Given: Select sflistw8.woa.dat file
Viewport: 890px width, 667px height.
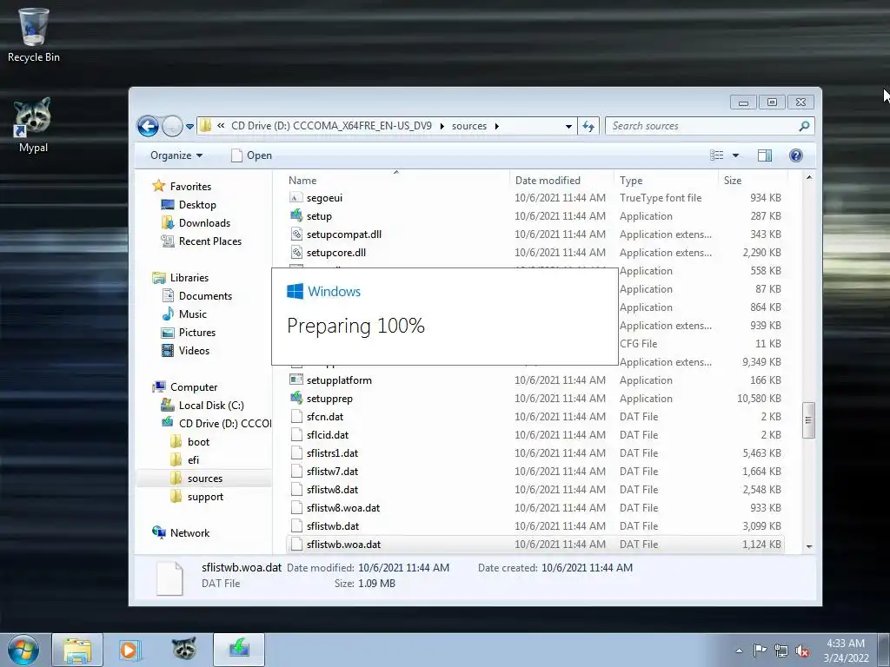Looking at the screenshot, I should 342,507.
